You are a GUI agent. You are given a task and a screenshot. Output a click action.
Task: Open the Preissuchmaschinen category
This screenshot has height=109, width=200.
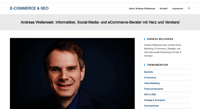[154, 89]
